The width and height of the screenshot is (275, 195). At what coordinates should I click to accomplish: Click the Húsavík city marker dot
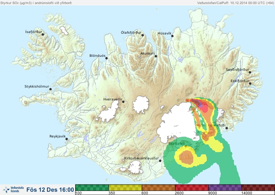172,36
